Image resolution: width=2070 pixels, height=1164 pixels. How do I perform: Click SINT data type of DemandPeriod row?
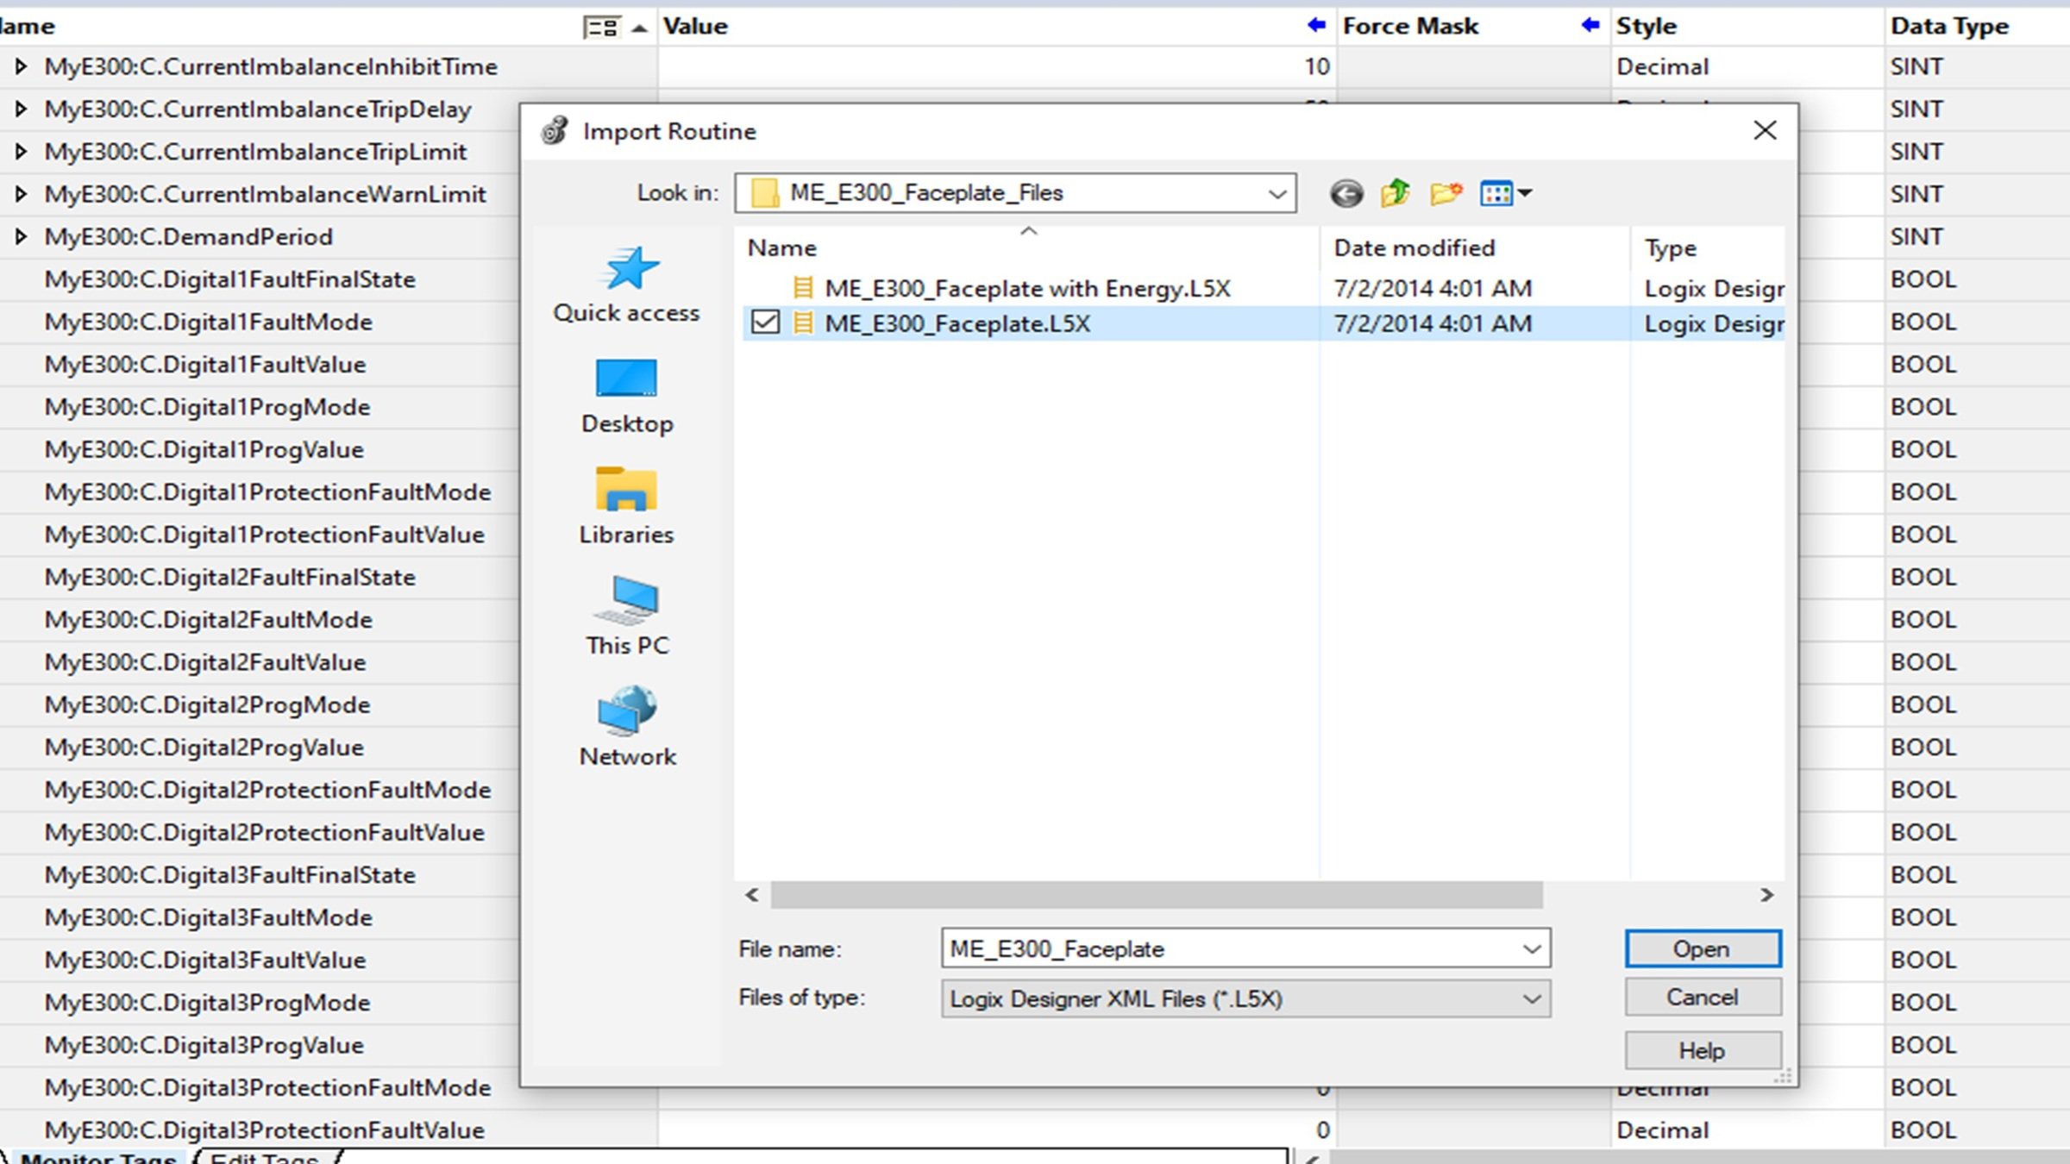pyautogui.click(x=1916, y=236)
